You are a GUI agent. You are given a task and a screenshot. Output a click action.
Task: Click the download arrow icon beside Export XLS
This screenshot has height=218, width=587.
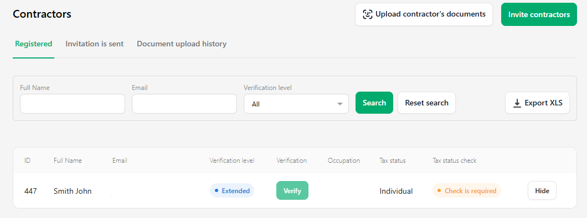click(x=517, y=103)
